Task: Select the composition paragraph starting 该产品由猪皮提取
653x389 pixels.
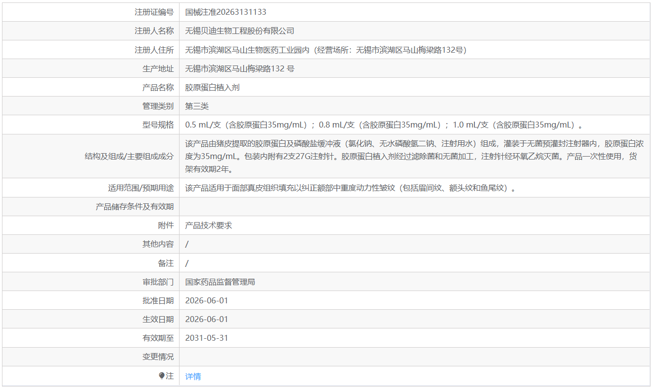Action: (x=414, y=156)
